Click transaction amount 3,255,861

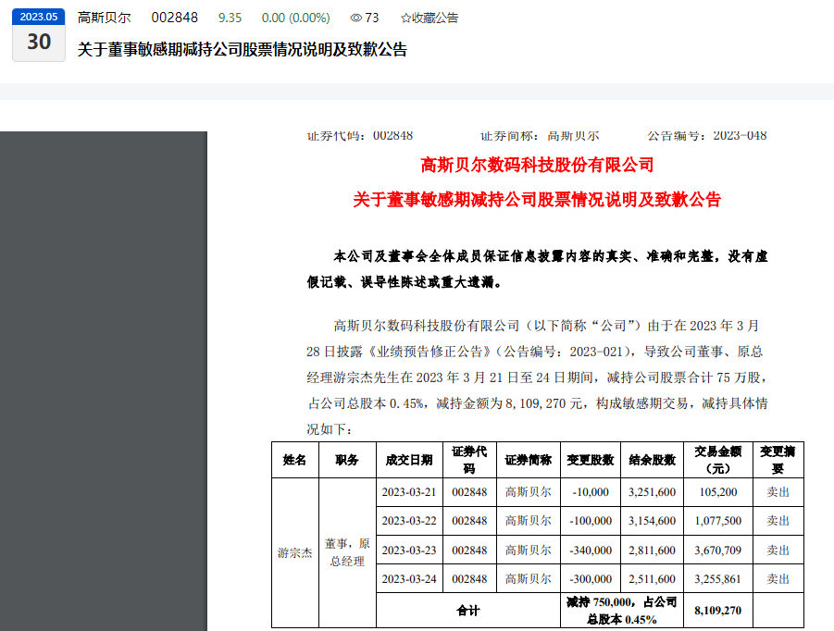(x=718, y=579)
